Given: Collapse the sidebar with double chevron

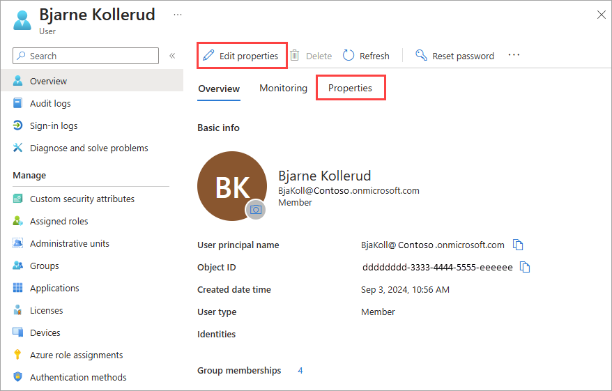Looking at the screenshot, I should click(172, 56).
